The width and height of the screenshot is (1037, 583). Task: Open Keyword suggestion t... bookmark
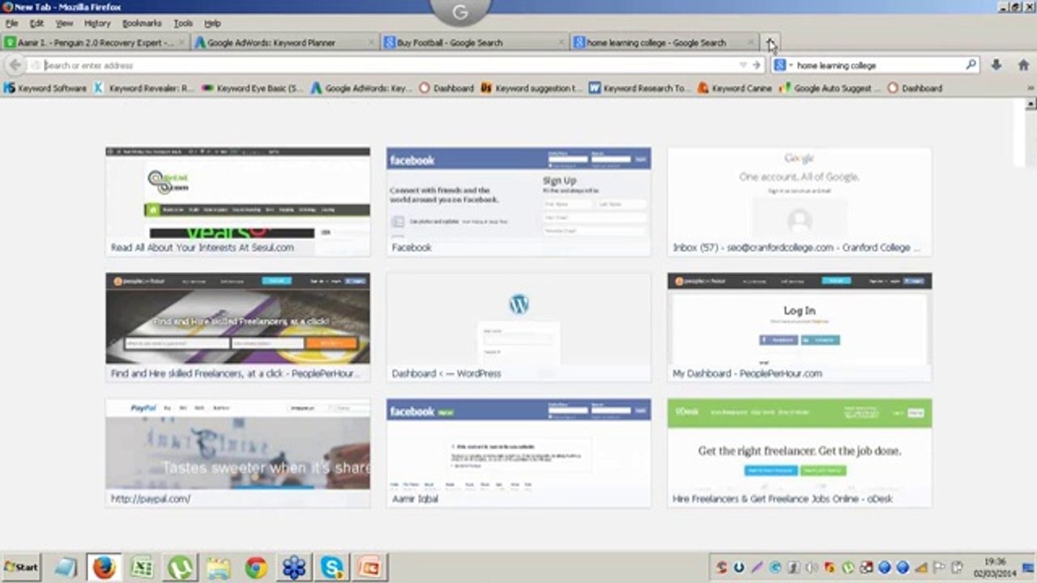tap(531, 88)
